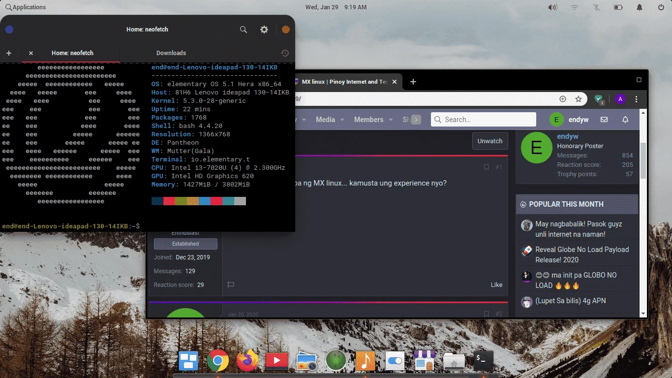Open Files from dock
672x378 pixels.
click(x=454, y=362)
